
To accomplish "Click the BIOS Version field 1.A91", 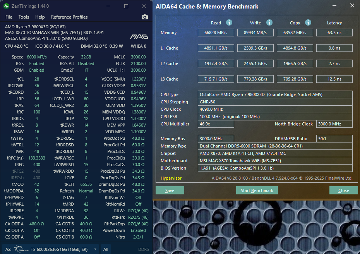I will (275, 168).
